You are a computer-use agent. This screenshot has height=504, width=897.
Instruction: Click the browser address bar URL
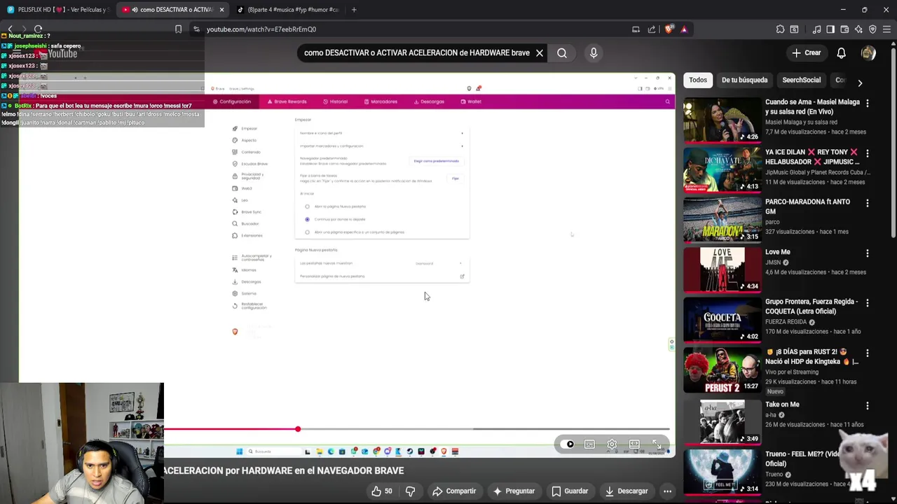point(261,29)
